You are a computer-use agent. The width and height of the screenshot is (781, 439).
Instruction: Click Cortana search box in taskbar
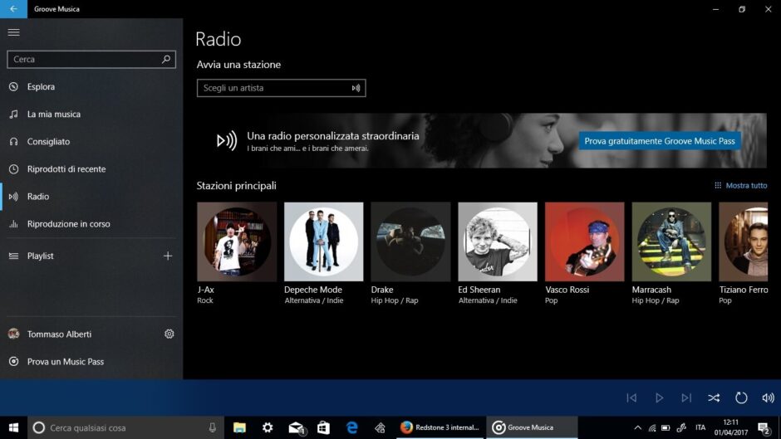click(125, 427)
